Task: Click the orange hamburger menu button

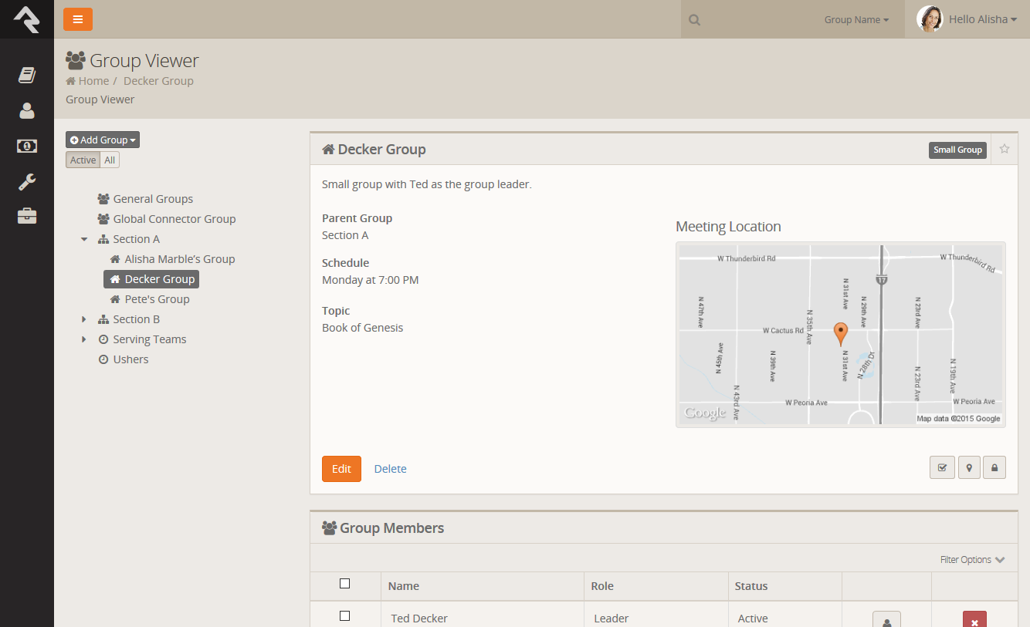Action: 78,19
